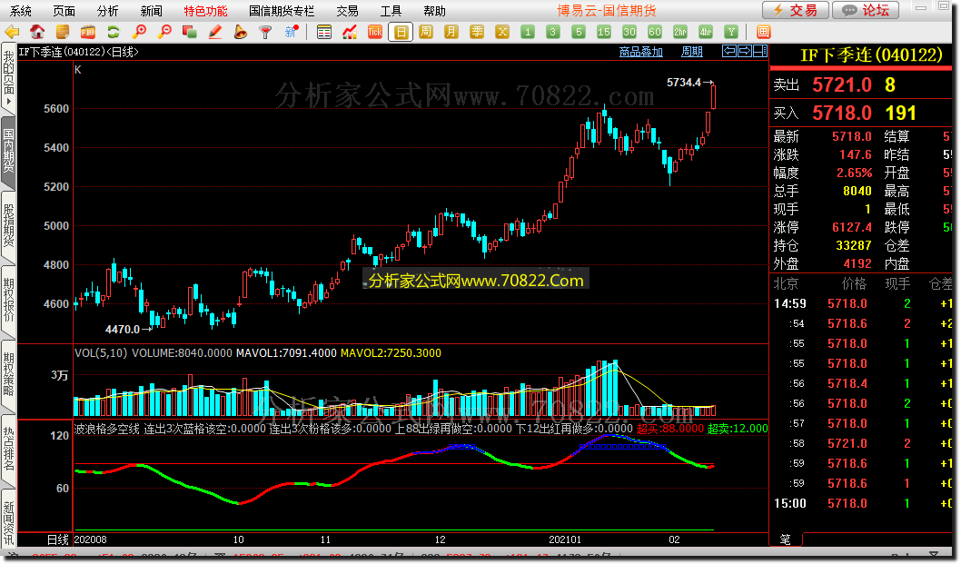961x564 pixels.
Task: Click the red and green overlapping windows icon
Action: click(x=189, y=32)
